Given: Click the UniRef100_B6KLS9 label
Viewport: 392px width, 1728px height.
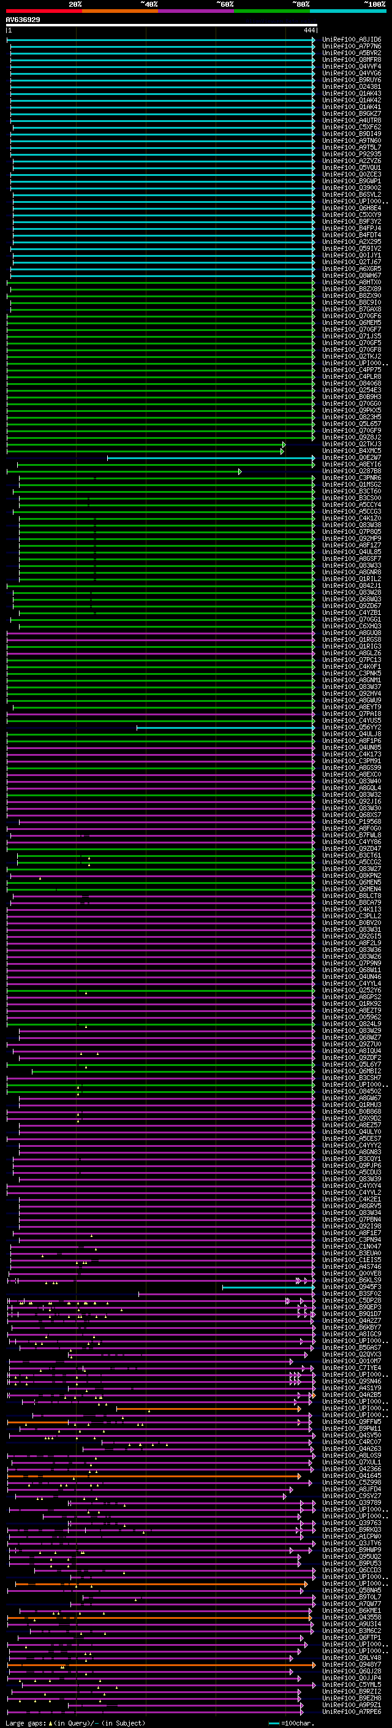Looking at the screenshot, I should [x=352, y=1279].
